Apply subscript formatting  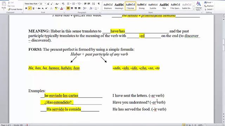[x=43, y=8]
